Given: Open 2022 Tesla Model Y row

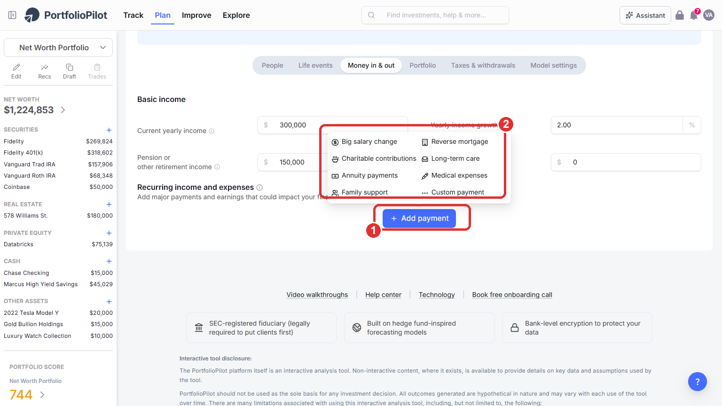Looking at the screenshot, I should click(58, 313).
